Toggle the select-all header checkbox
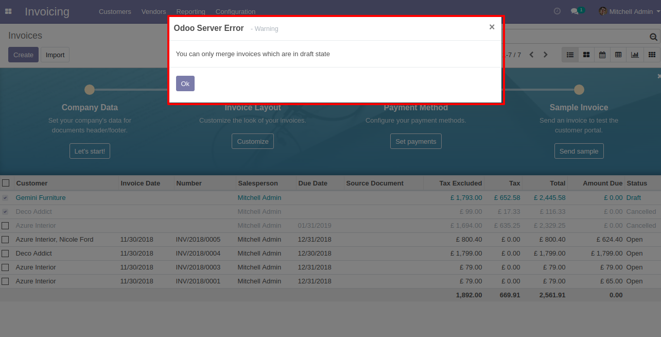 coord(6,183)
